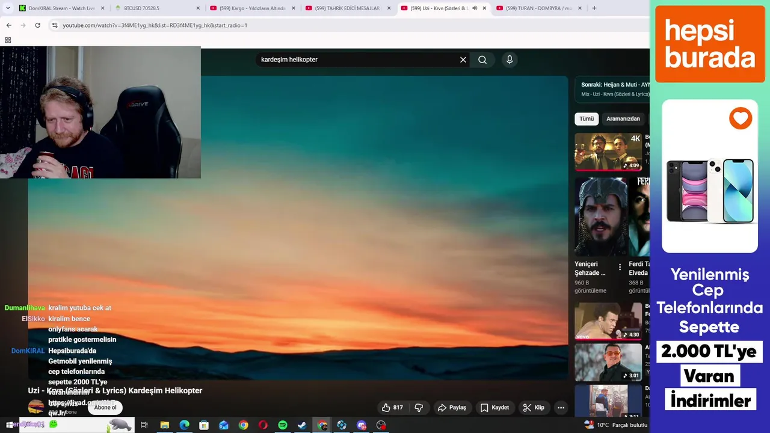This screenshot has width=770, height=433.
Task: Open Microsoft Store from taskbar
Action: (204, 425)
